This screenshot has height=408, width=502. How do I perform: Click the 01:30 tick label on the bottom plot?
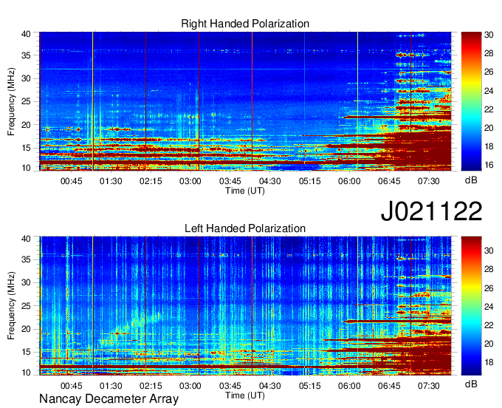coord(111,386)
